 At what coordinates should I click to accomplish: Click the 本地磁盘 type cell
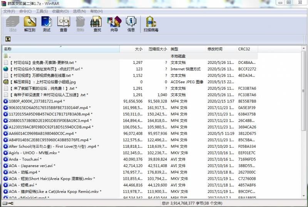pos(178,56)
